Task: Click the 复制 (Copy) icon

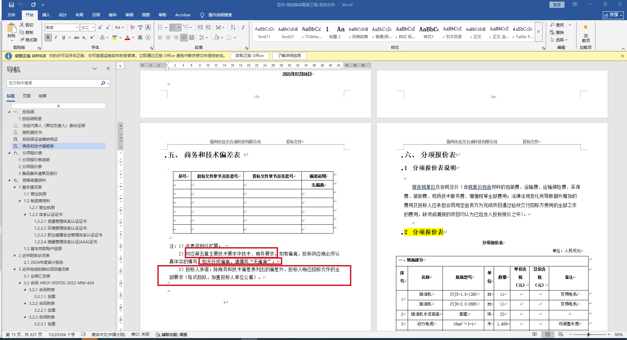Action: click(x=22, y=32)
